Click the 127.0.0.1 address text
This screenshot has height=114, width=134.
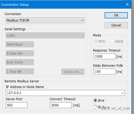coord(14,93)
